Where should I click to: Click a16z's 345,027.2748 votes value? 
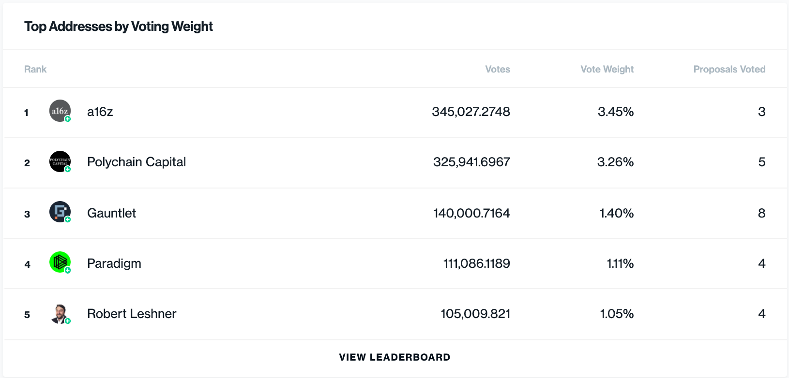[471, 112]
